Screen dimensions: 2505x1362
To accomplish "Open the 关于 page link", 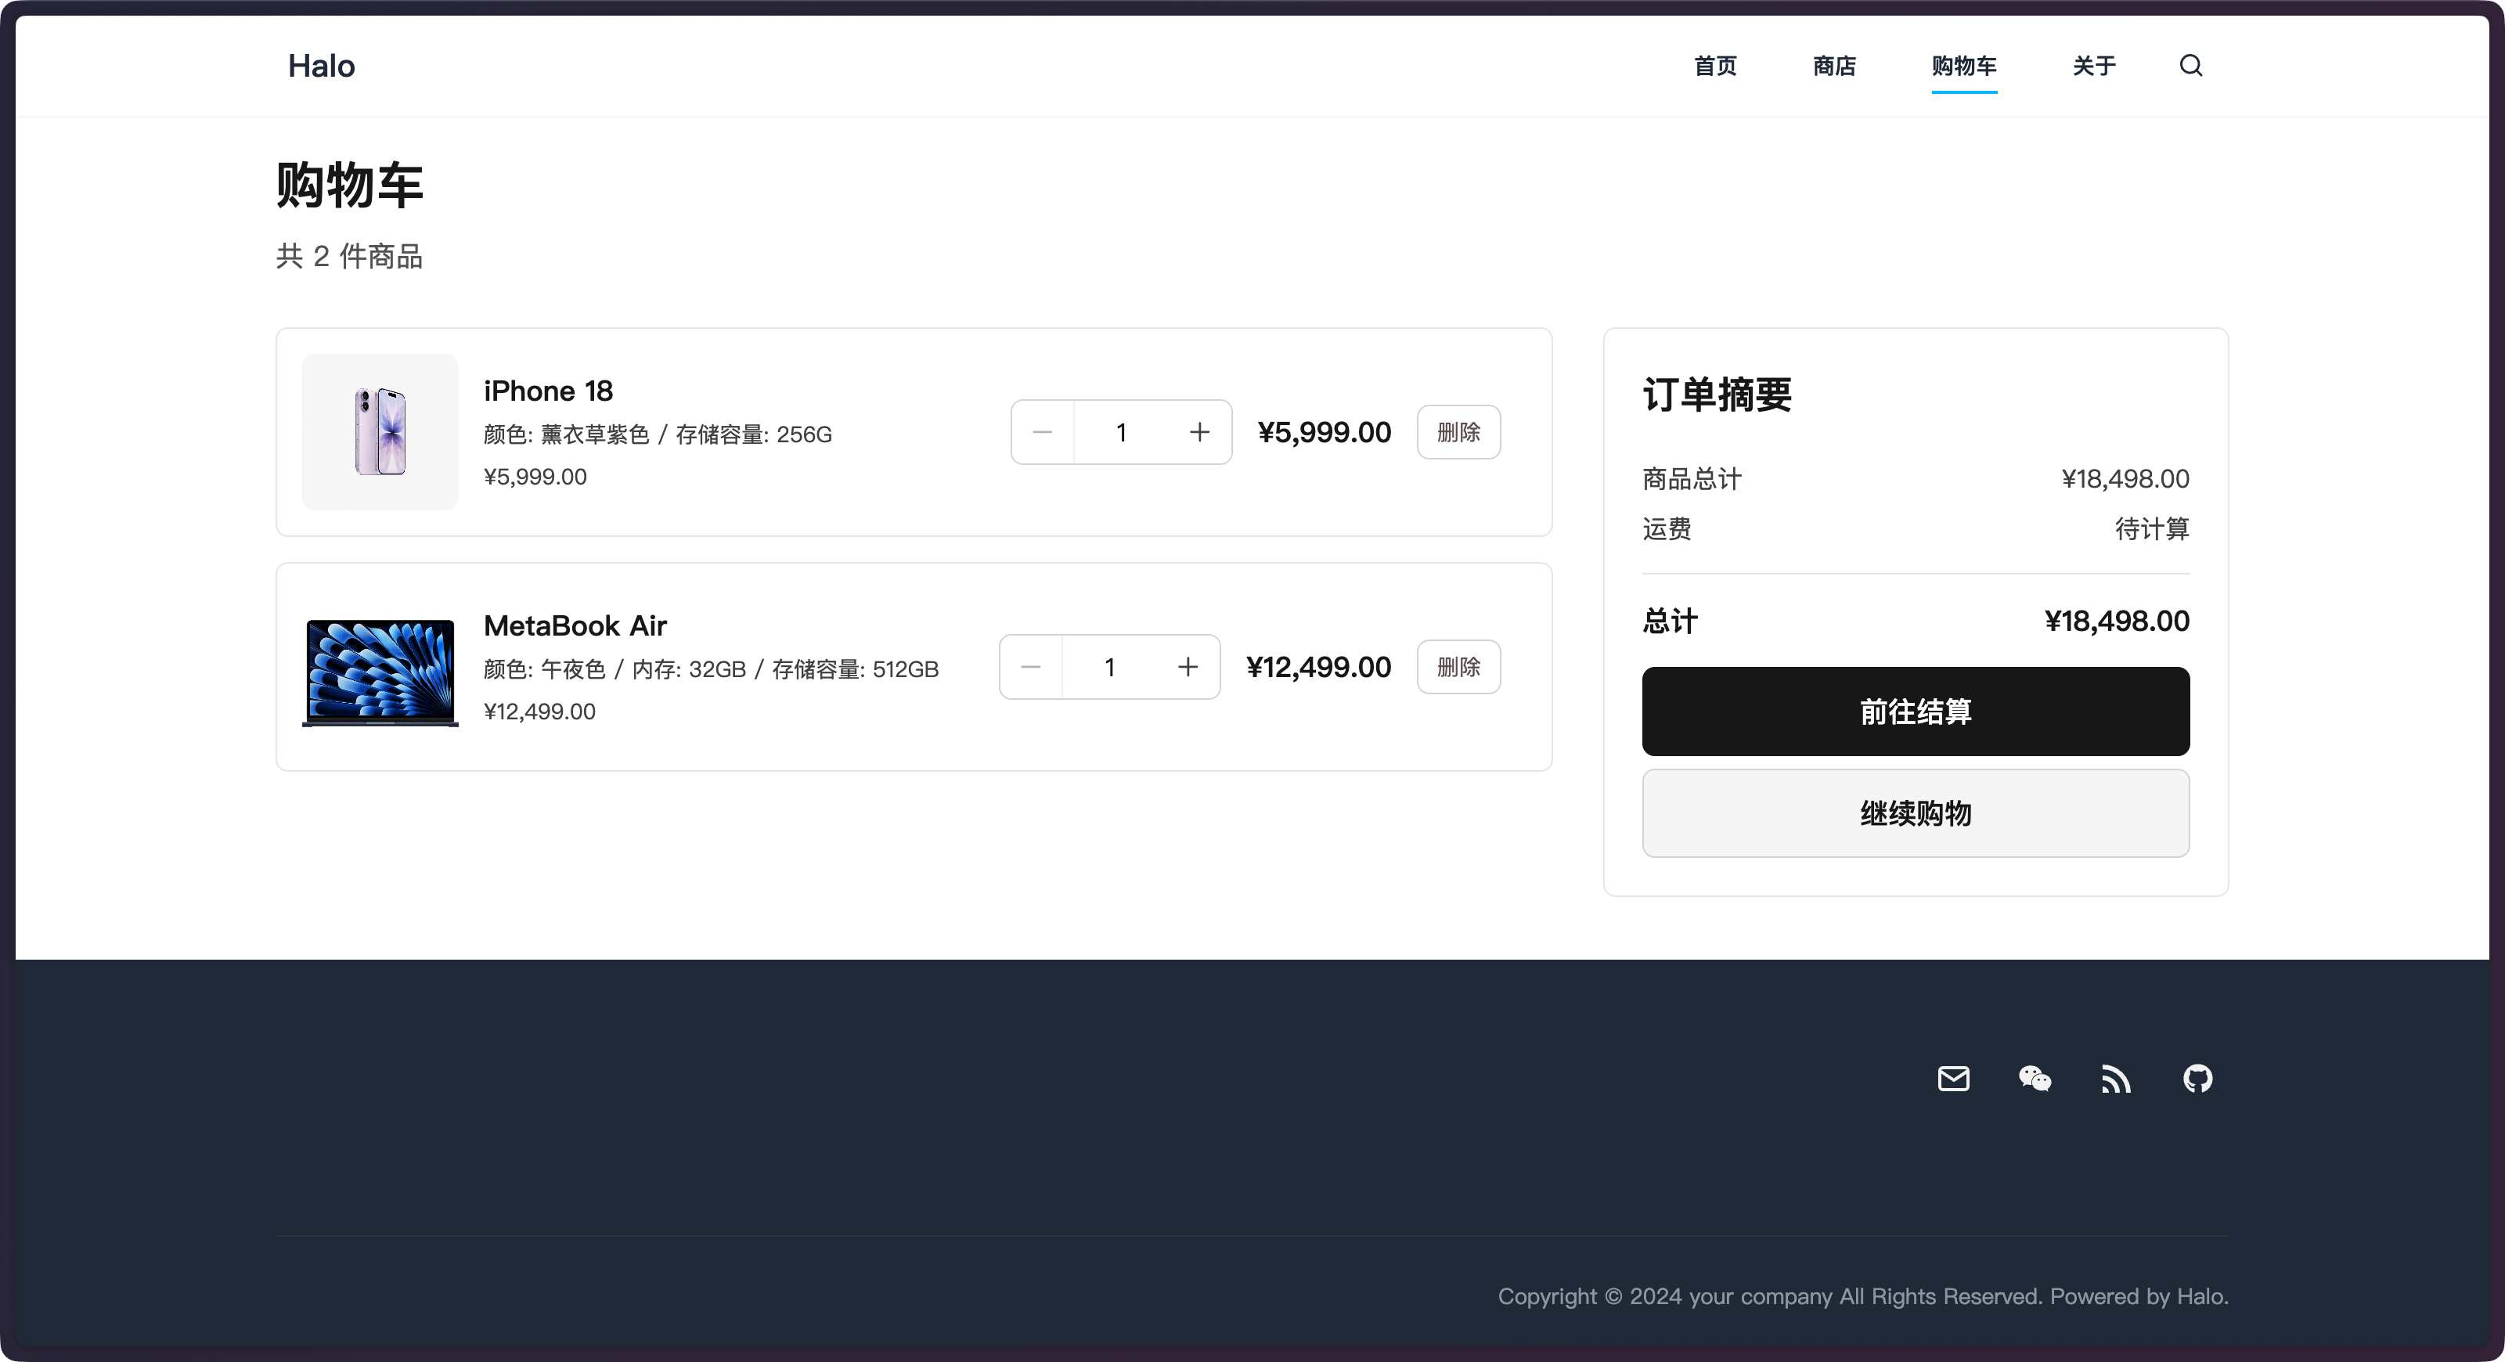I will coord(2094,65).
